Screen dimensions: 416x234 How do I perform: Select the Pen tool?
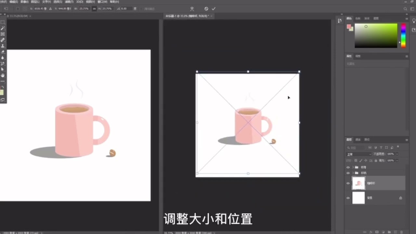[x=3, y=63]
